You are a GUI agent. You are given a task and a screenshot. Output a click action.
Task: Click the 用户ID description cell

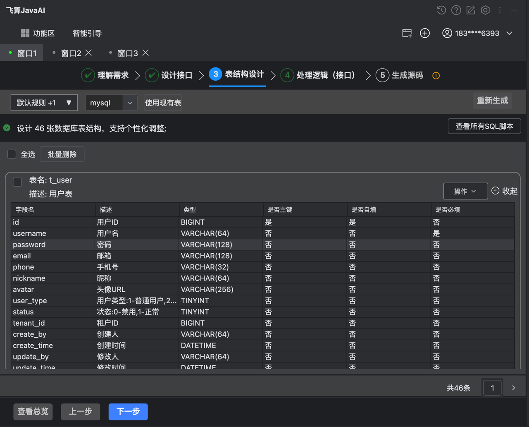(137, 222)
